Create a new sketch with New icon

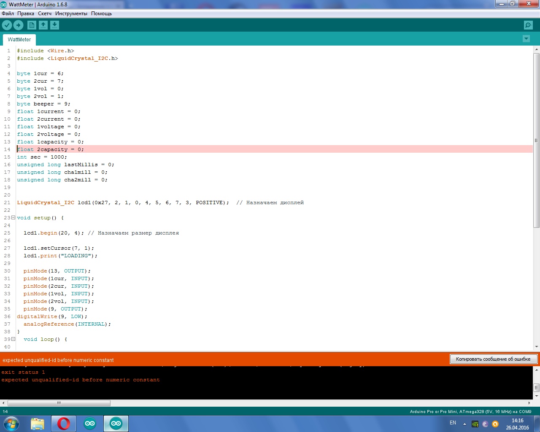tap(32, 25)
